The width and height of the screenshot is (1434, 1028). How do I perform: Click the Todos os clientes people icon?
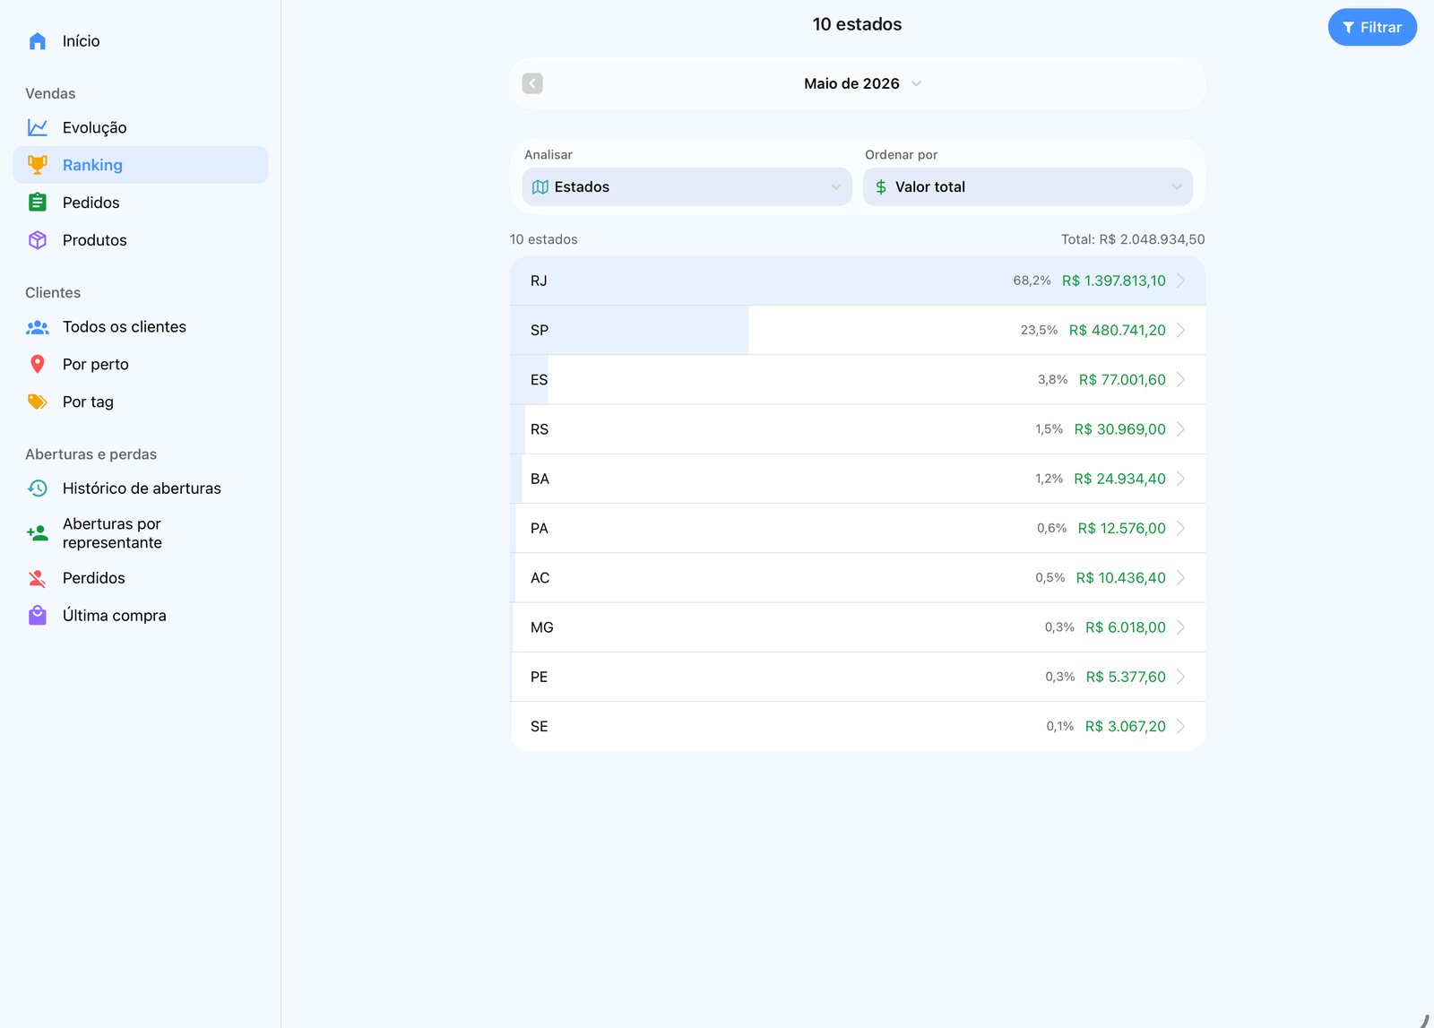(38, 327)
